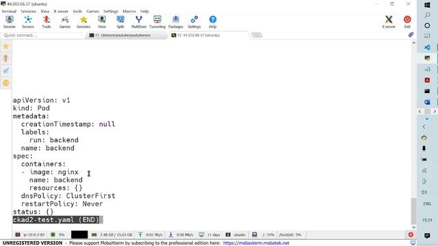Click the upload speed status entry
438x246 pixels.
151,235
